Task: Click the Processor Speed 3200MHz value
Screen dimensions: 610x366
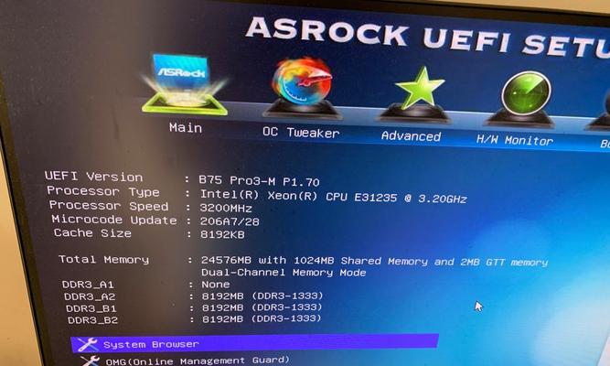Action: pos(226,209)
